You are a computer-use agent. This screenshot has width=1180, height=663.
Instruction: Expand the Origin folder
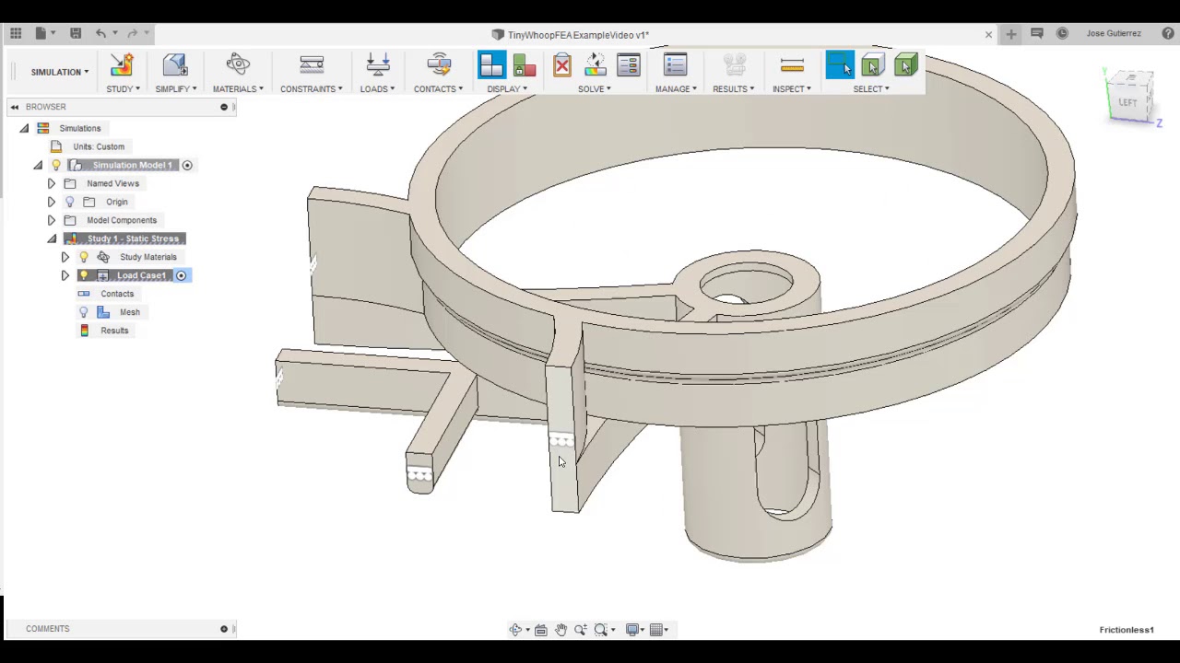tap(52, 202)
